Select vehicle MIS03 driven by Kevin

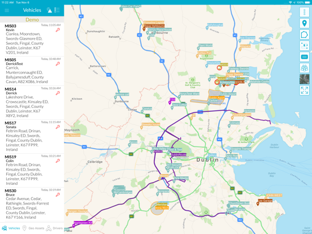[x=32, y=40]
